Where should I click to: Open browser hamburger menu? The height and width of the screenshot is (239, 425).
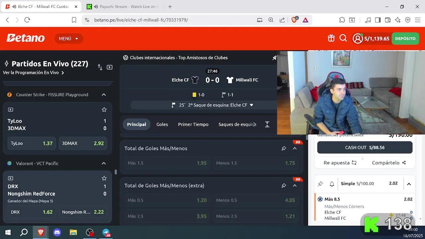[417, 20]
